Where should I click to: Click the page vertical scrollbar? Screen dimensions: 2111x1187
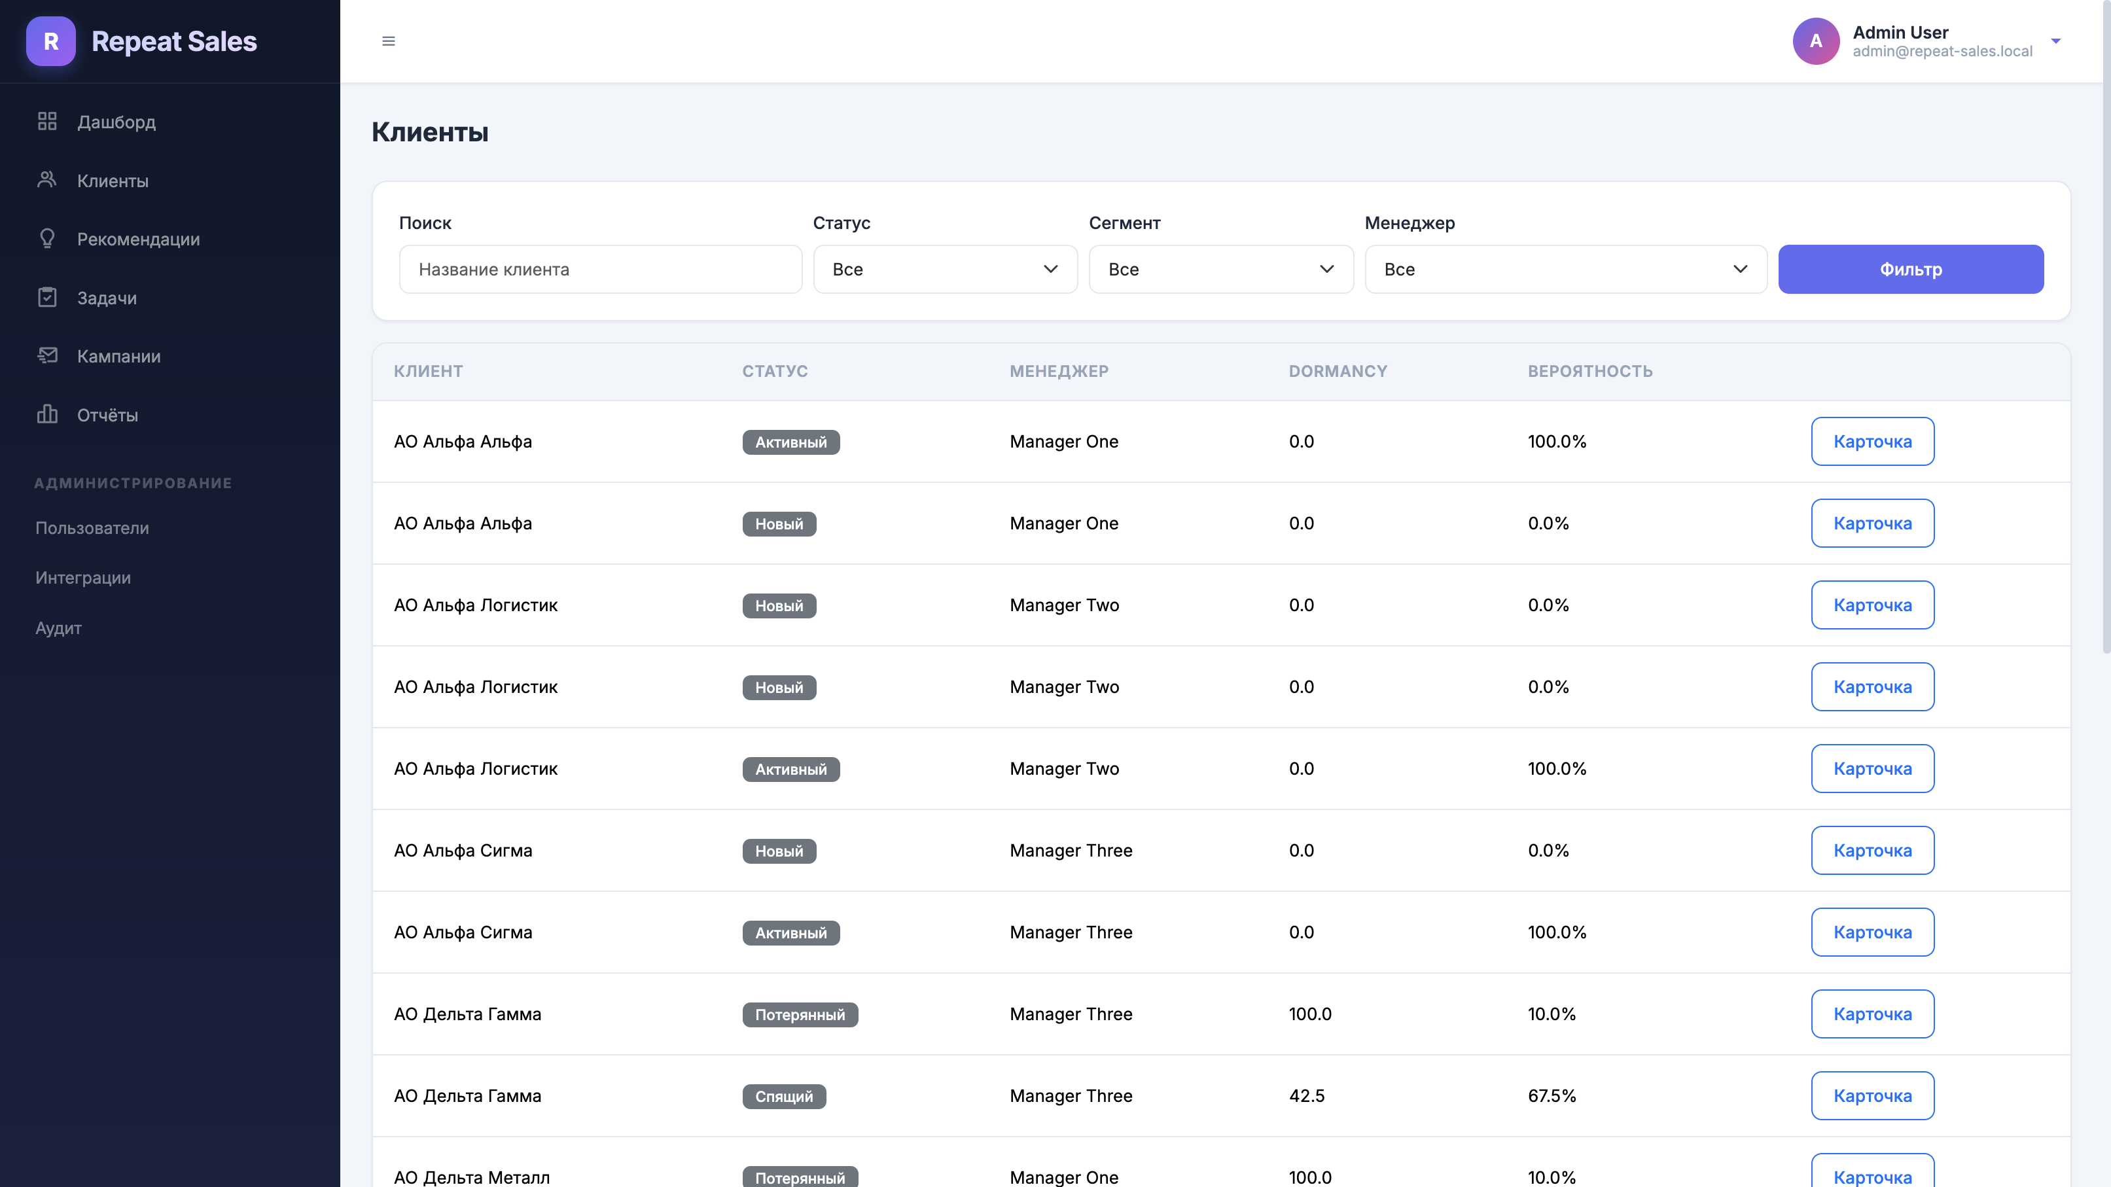2106,328
